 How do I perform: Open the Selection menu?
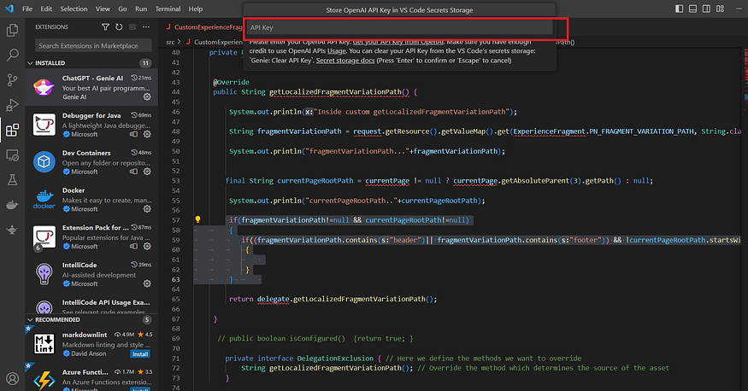point(74,9)
